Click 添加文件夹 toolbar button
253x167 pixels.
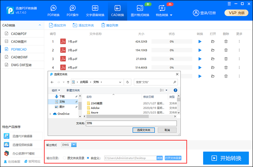pyautogui.click(x=83, y=25)
